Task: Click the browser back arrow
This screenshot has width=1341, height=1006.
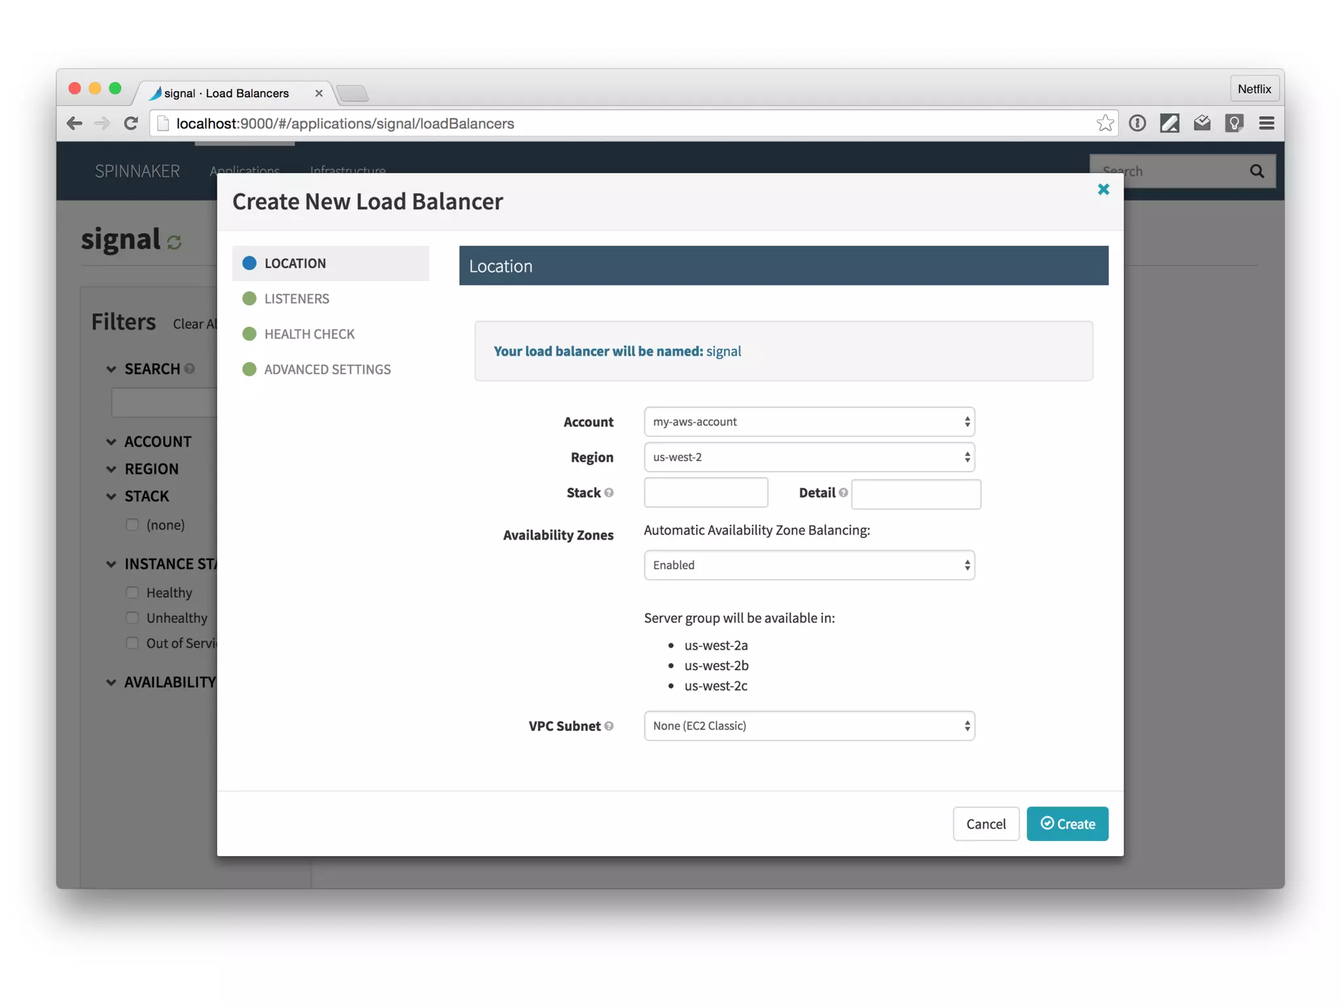Action: pos(75,123)
